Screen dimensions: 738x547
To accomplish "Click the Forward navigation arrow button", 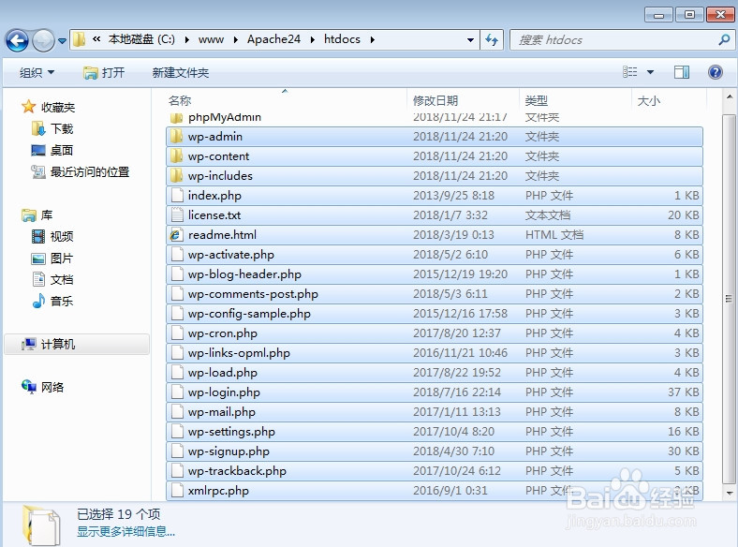I will (43, 40).
